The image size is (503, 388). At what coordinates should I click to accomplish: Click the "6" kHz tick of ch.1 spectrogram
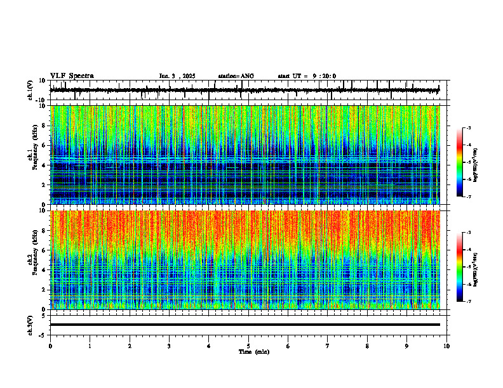(x=44, y=145)
